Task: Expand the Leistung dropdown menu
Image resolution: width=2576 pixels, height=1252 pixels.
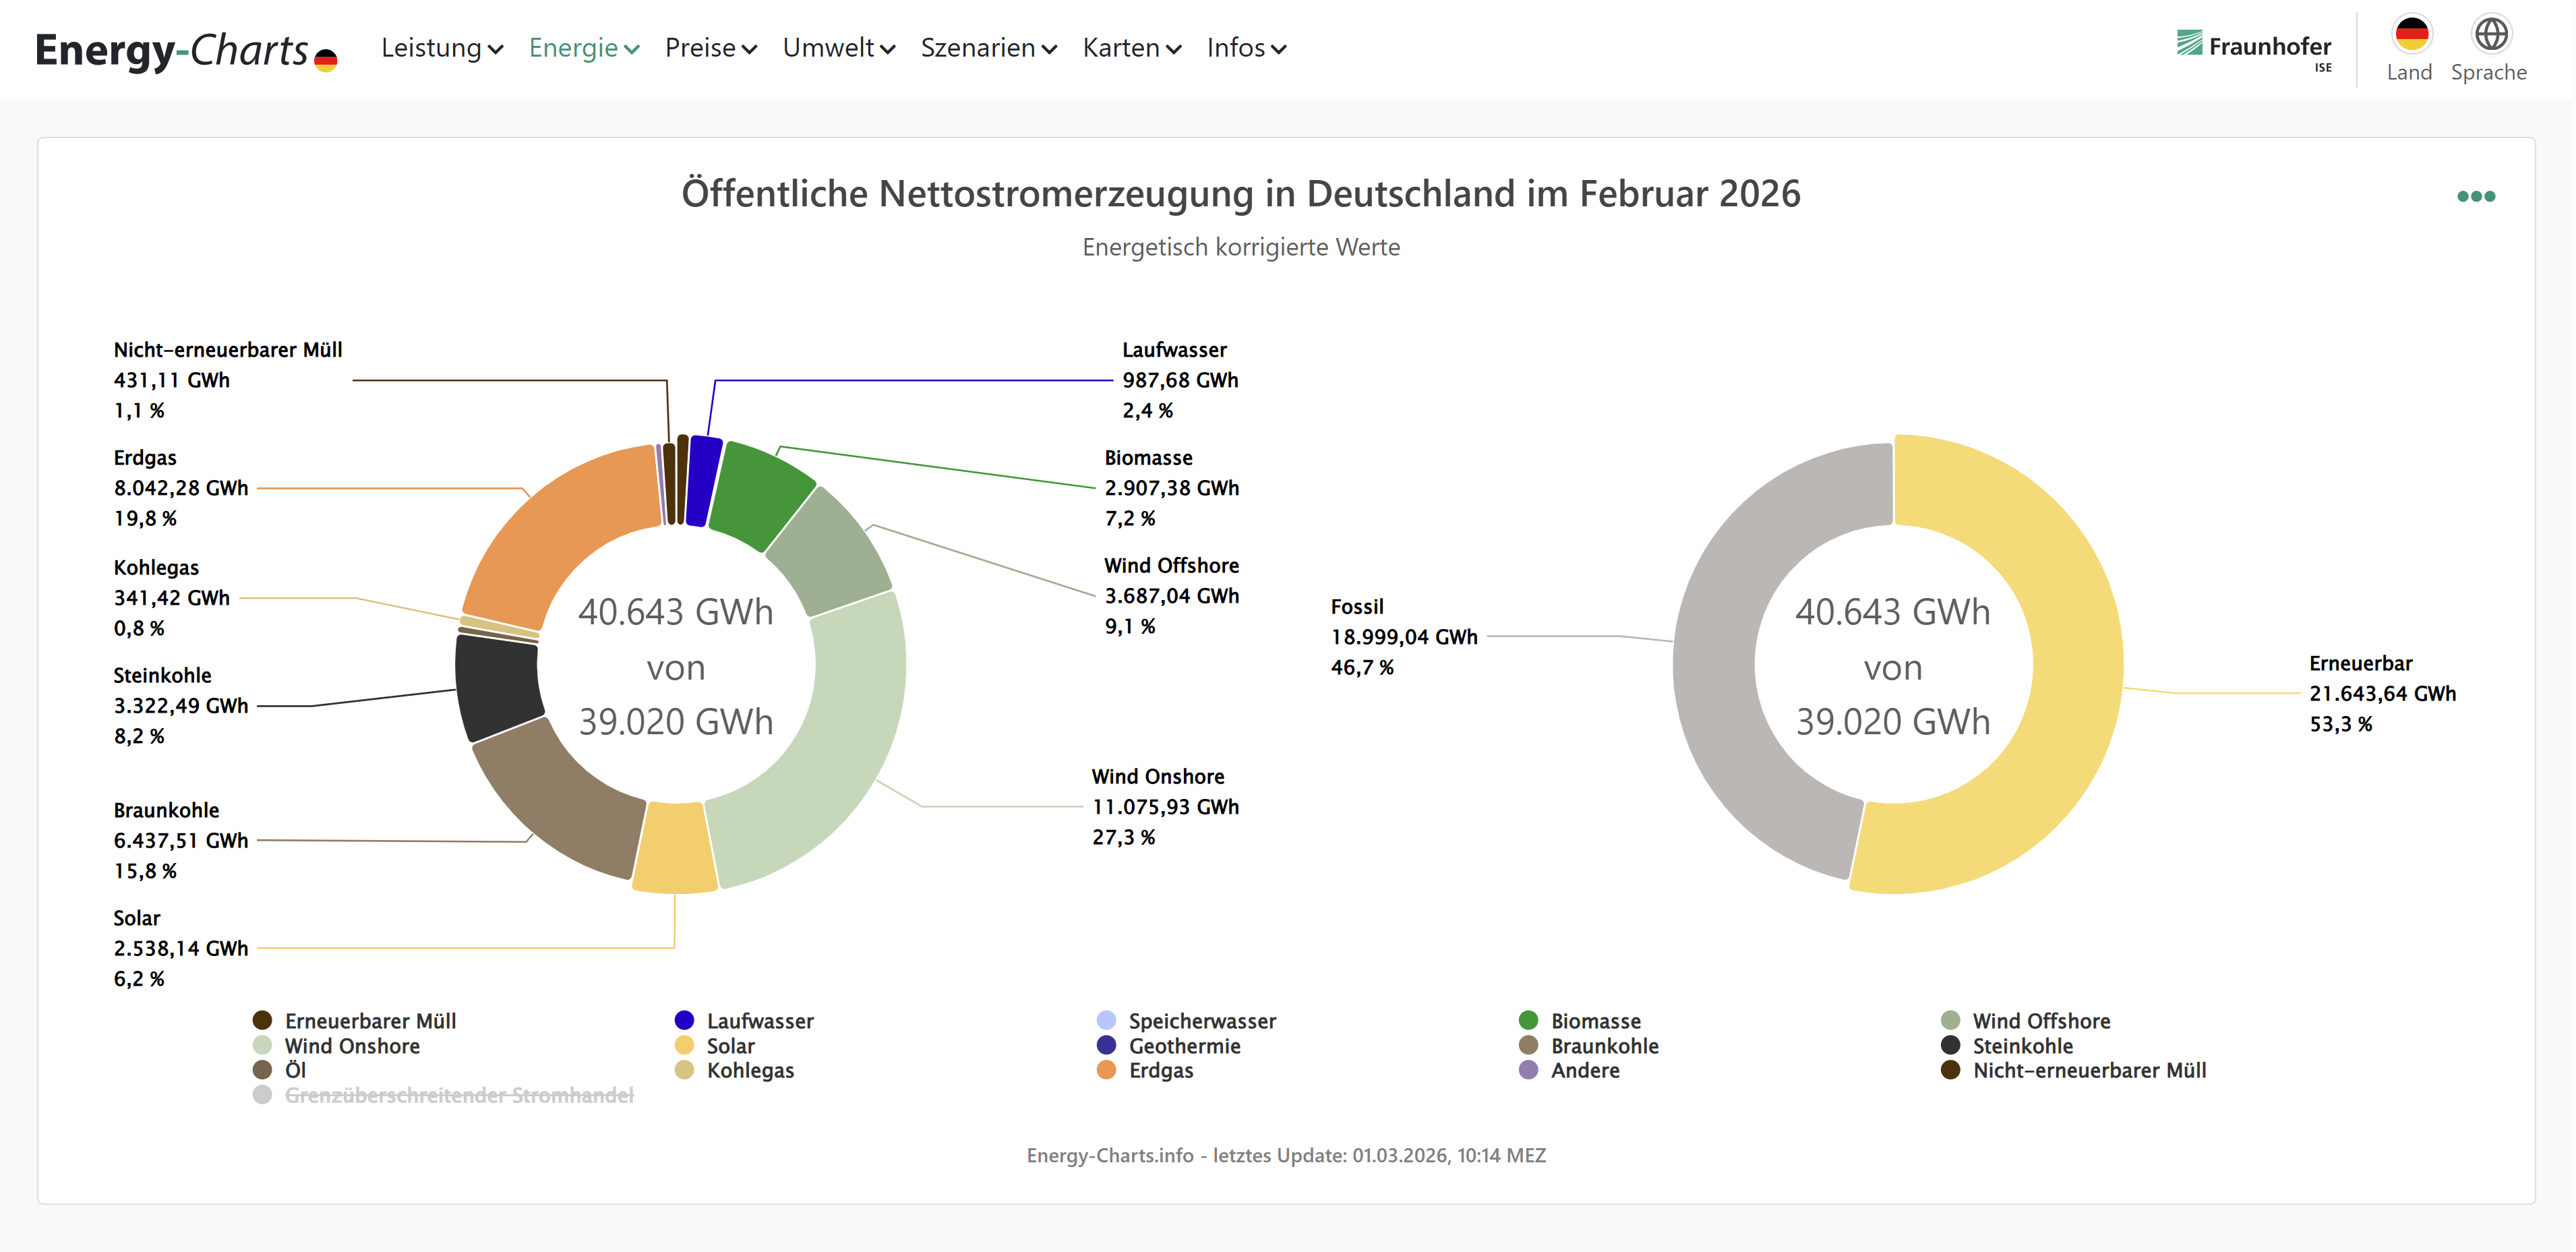Action: [x=441, y=48]
